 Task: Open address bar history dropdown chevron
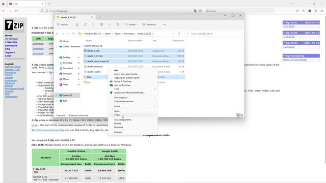173,34
